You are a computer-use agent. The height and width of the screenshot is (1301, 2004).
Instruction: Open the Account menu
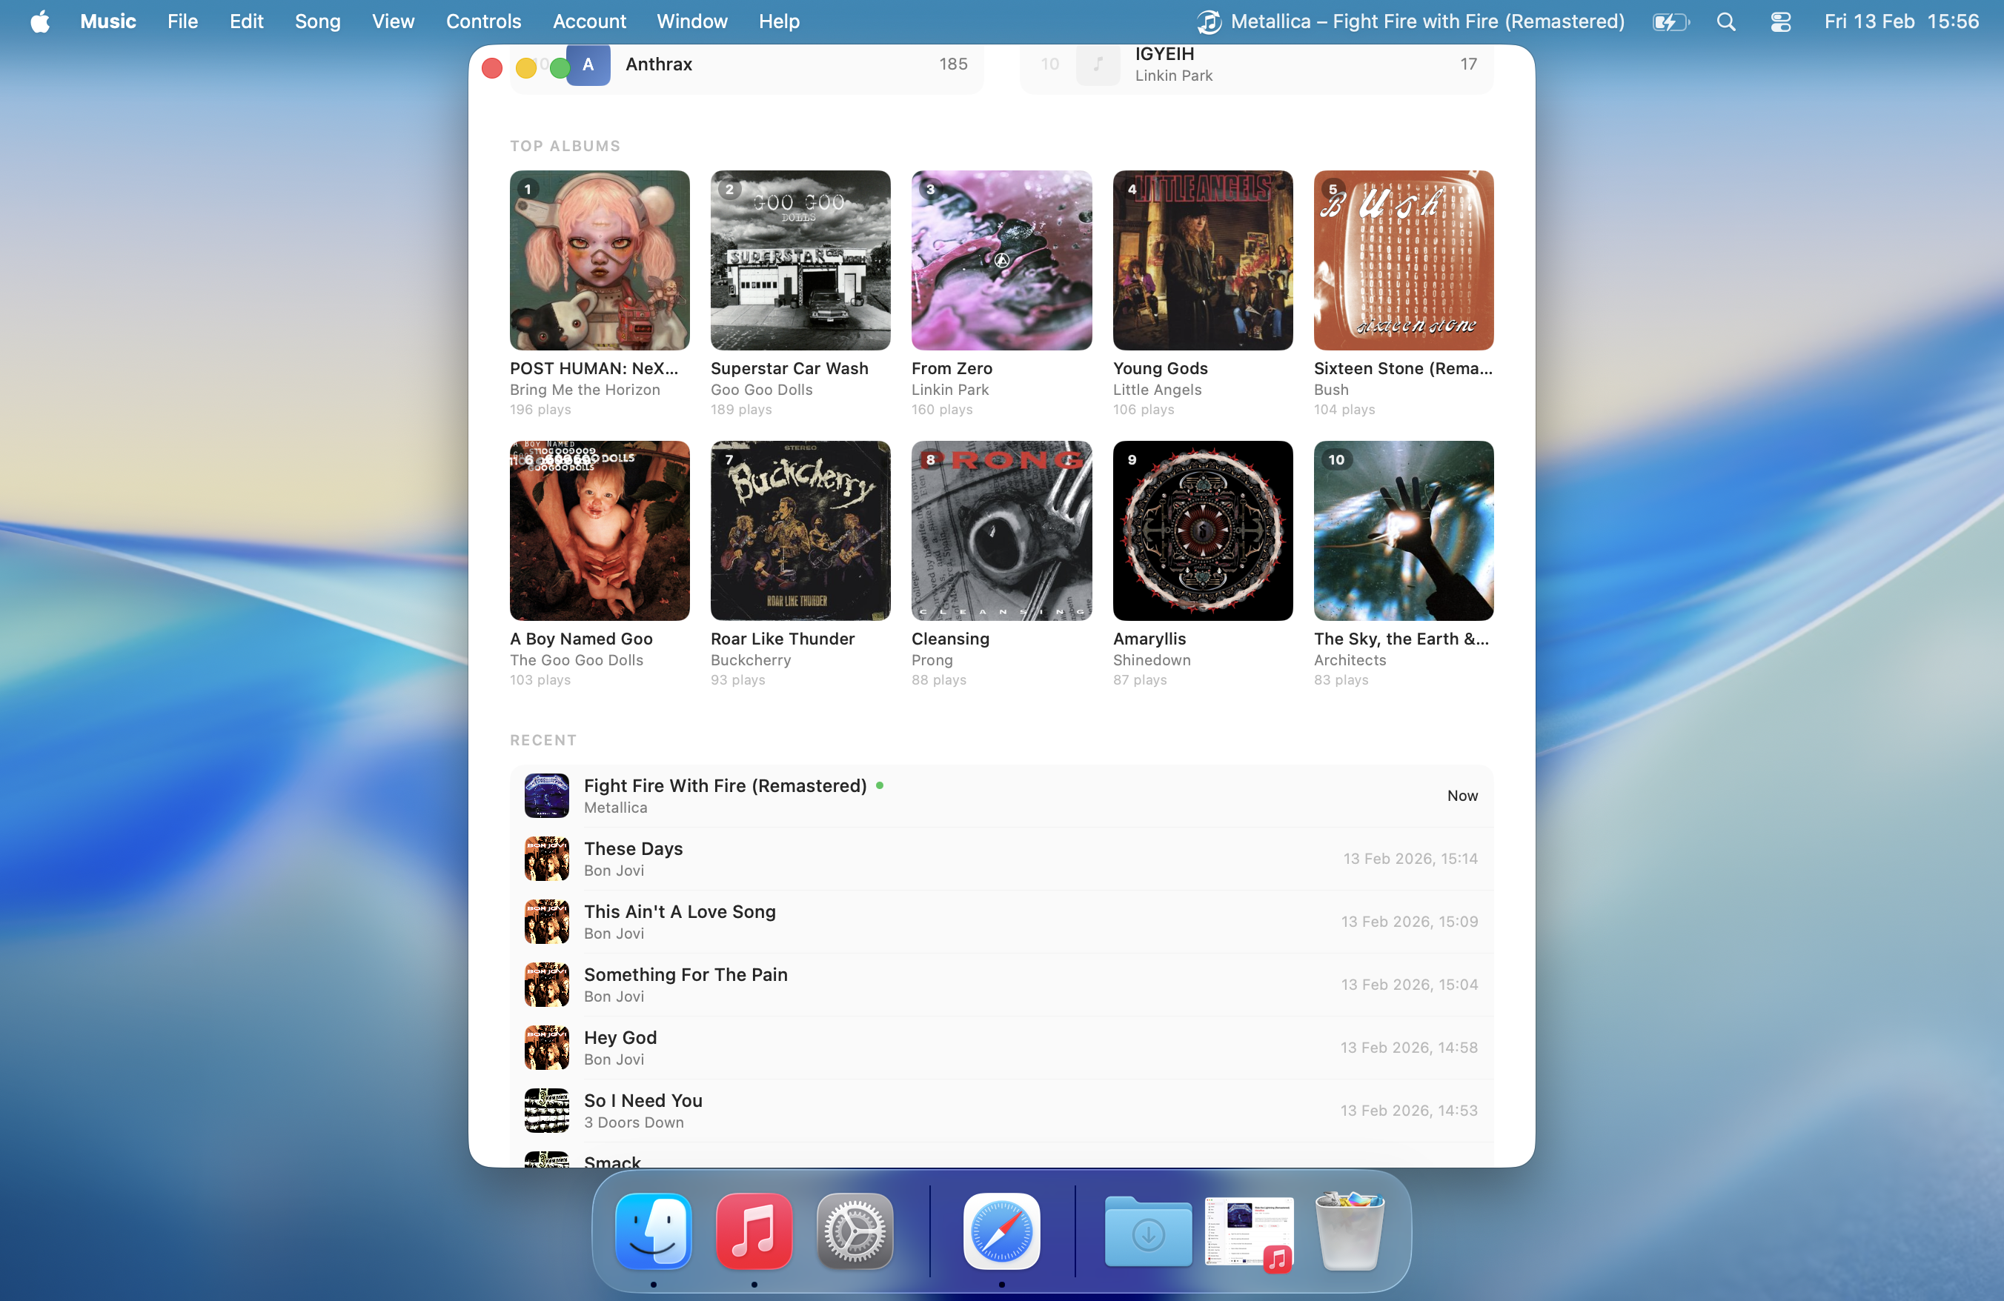pyautogui.click(x=588, y=21)
